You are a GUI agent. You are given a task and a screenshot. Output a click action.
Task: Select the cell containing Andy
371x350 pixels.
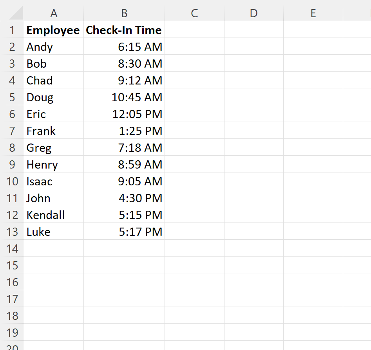click(x=54, y=47)
